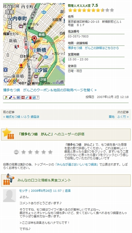The width and height of the screenshot is (132, 233).
Task: Click the del.icio.us checkered bookmark icon
Action: pos(11,97)
